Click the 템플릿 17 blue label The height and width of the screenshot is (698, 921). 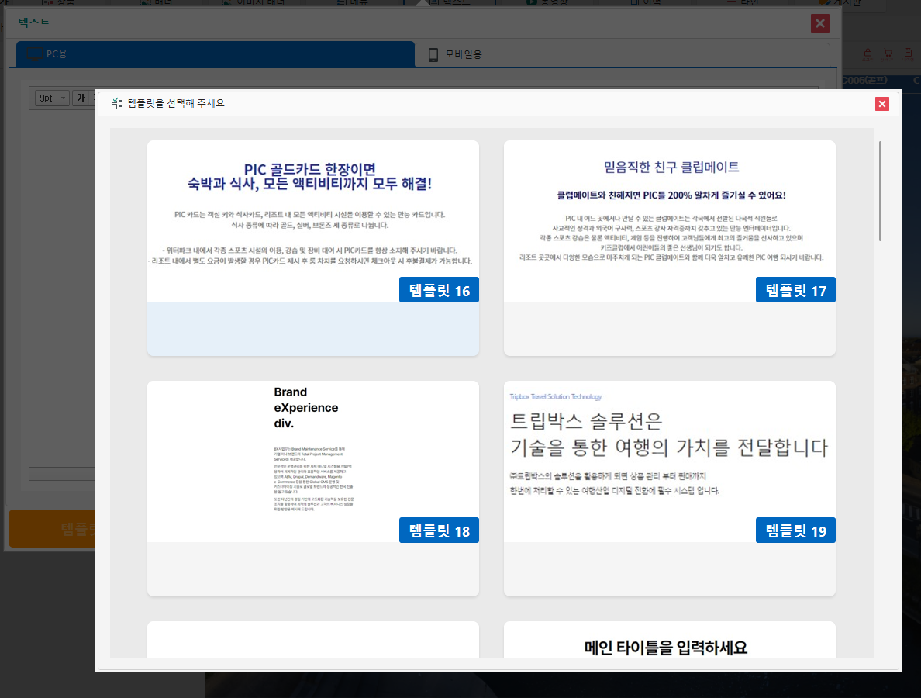(795, 289)
